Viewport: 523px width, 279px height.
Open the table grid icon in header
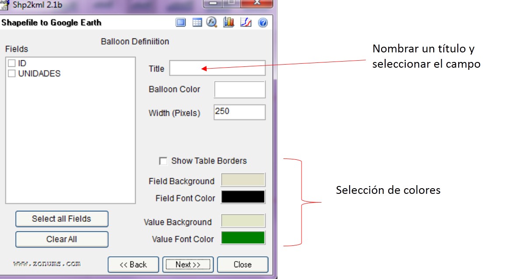pyautogui.click(x=197, y=23)
